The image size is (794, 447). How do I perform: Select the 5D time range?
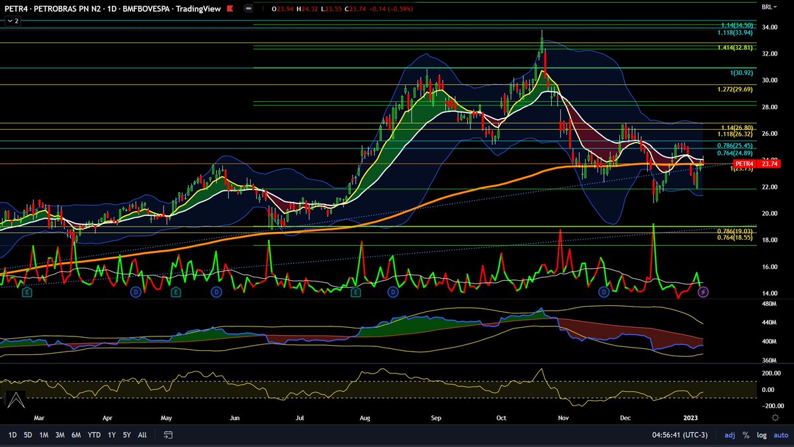[28, 435]
